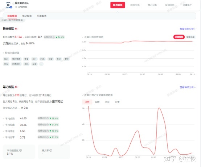
Task: Click the 素材 interest tag
Action: pos(58,59)
